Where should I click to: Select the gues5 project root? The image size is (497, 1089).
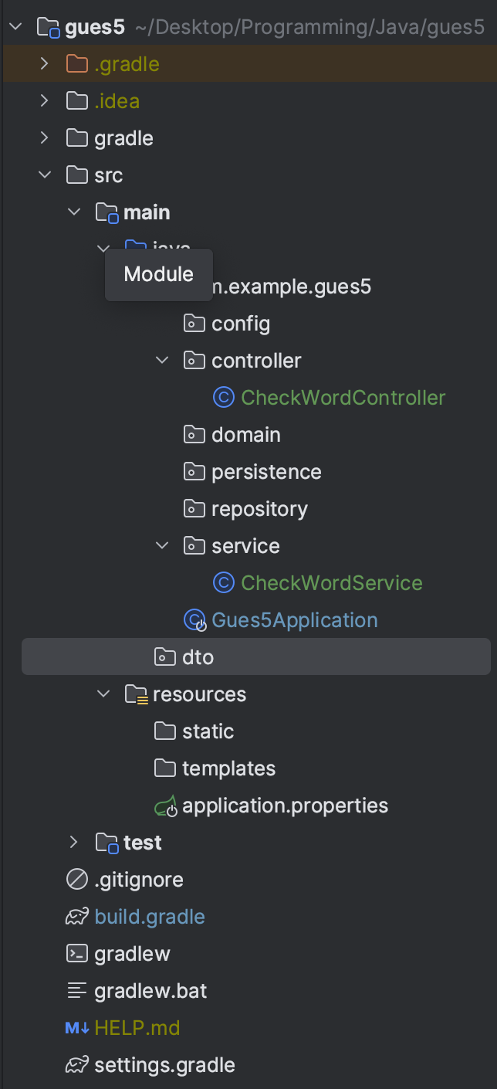pos(95,28)
